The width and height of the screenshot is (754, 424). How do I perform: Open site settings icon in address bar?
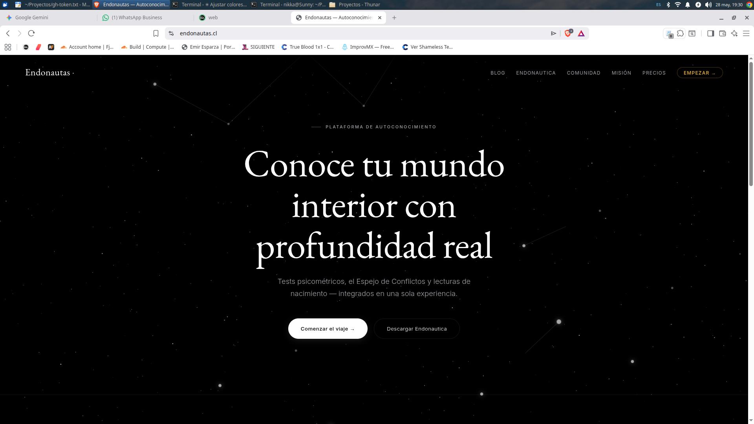(171, 33)
